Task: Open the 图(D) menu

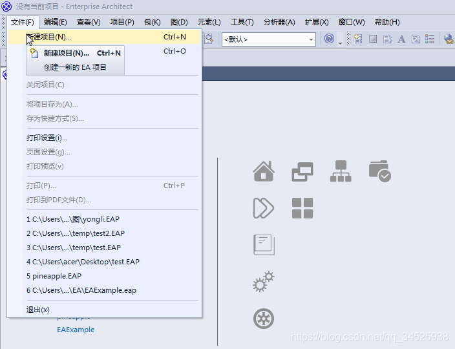Action: [179, 22]
